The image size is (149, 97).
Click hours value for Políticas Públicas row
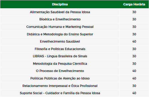(134, 78)
